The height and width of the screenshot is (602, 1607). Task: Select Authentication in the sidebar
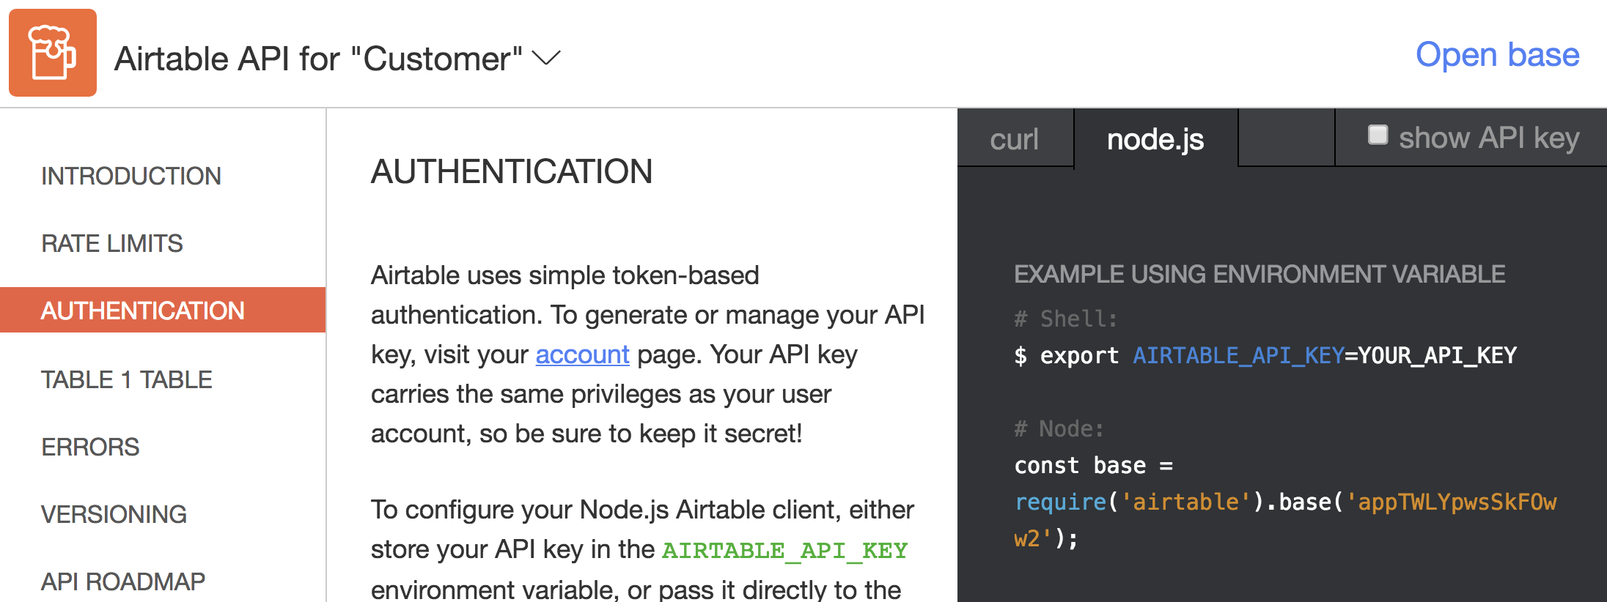pyautogui.click(x=163, y=310)
